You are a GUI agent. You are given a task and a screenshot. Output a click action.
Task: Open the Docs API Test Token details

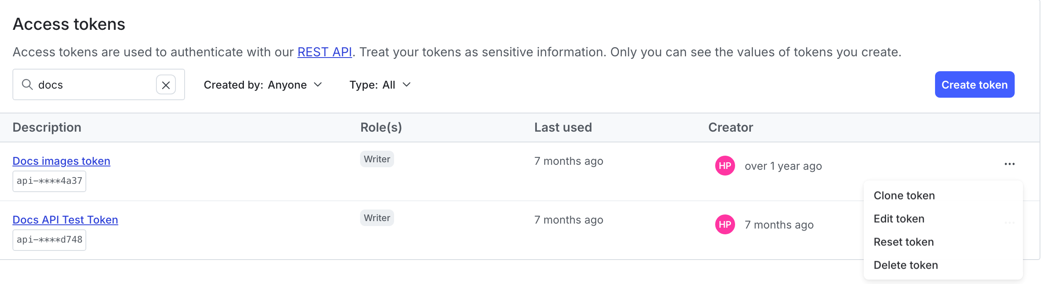(x=65, y=219)
